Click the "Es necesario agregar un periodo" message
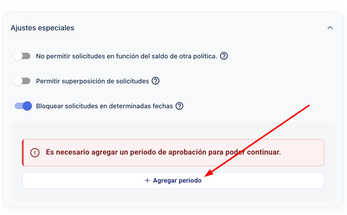 click(x=163, y=152)
